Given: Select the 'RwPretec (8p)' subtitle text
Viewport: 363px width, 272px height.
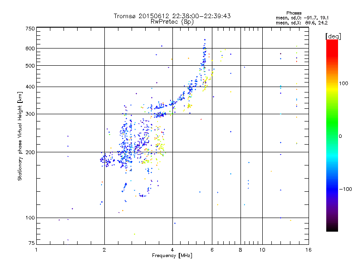Looking at the screenshot, I should [172, 22].
